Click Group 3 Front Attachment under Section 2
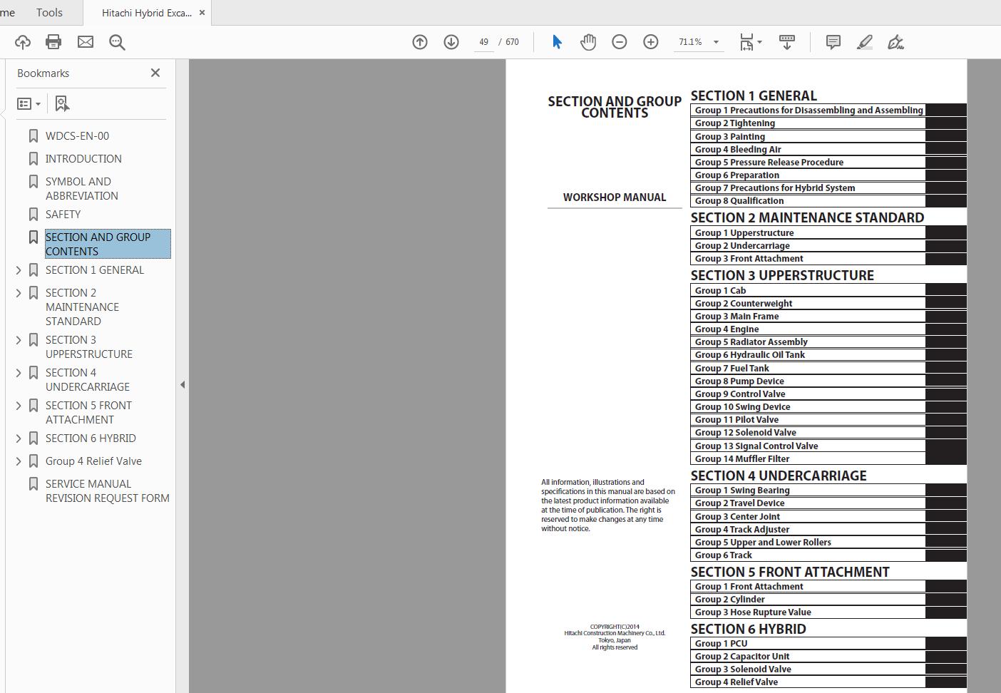 749,259
